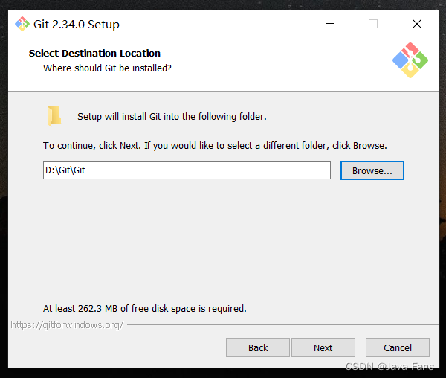Click the 'Setup will install Git' message
The width and height of the screenshot is (446, 378).
172,117
